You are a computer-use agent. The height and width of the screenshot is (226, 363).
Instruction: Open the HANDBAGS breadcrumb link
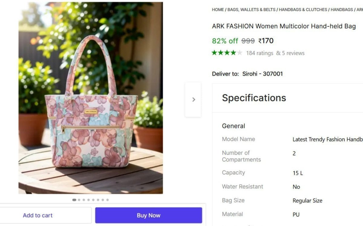point(342,9)
